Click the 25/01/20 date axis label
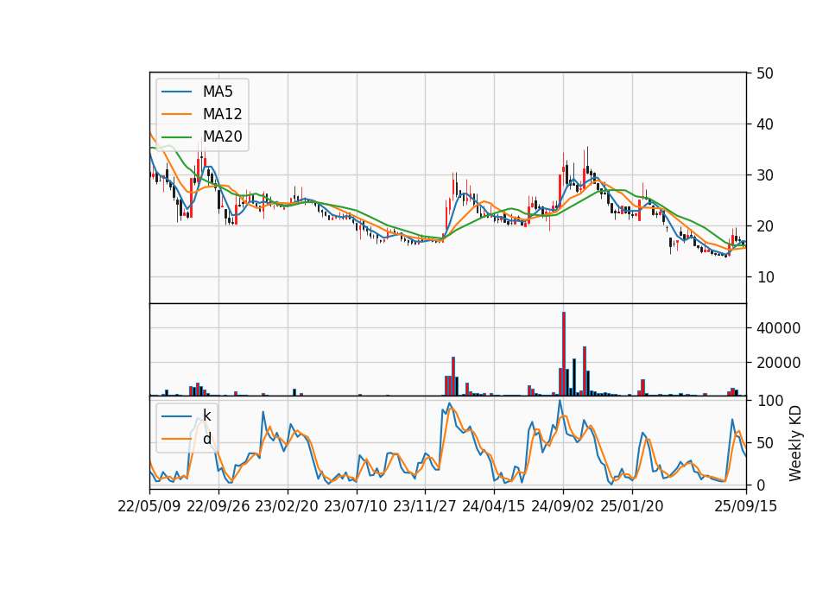The width and height of the screenshot is (829, 596). (632, 506)
